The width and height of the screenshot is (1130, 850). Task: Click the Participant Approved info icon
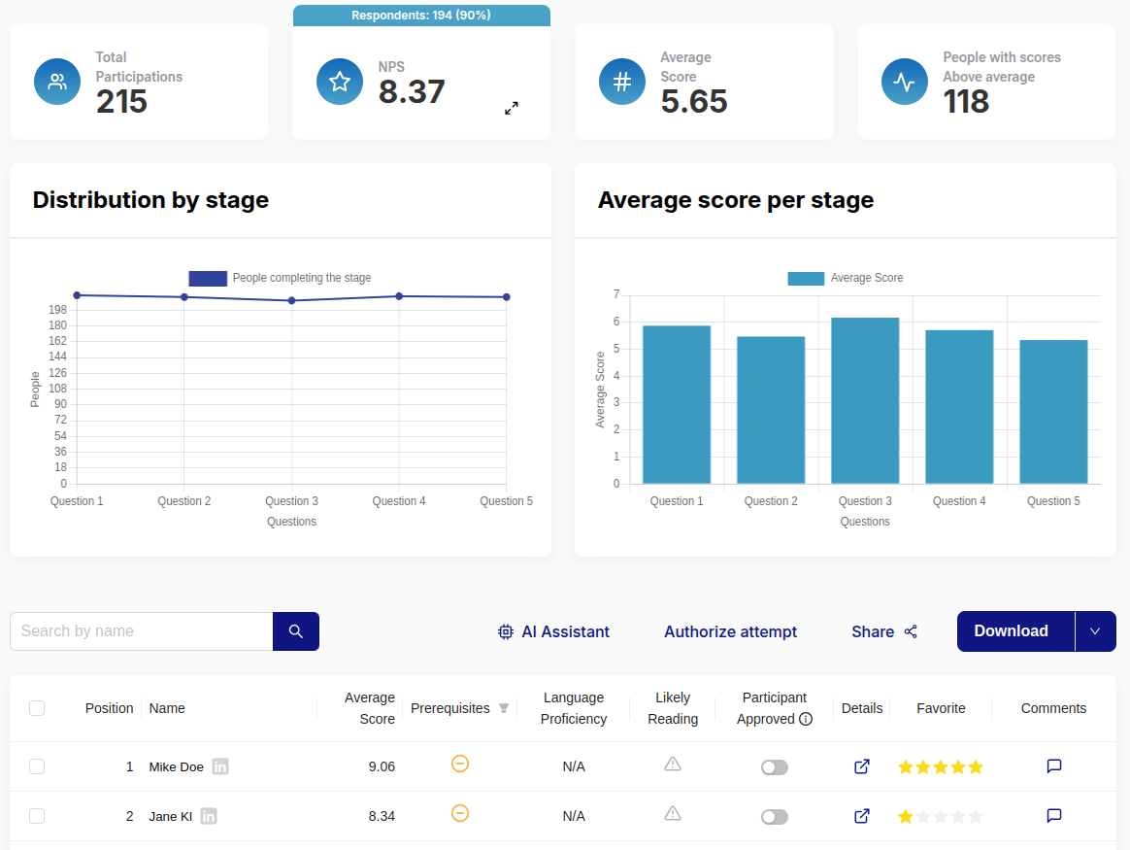point(805,720)
